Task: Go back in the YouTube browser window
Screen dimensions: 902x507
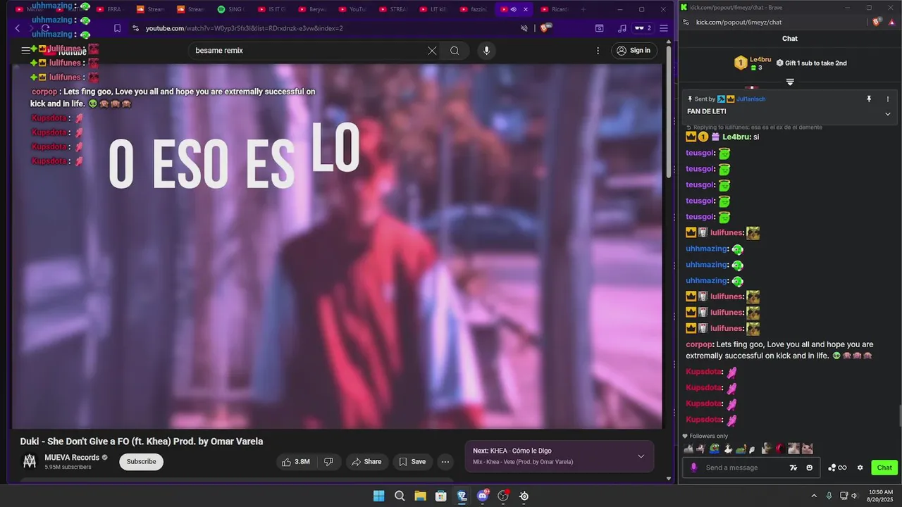Action: (18, 28)
